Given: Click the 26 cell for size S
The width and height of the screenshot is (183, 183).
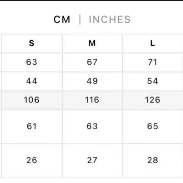Looking at the screenshot, I should pos(32,160).
